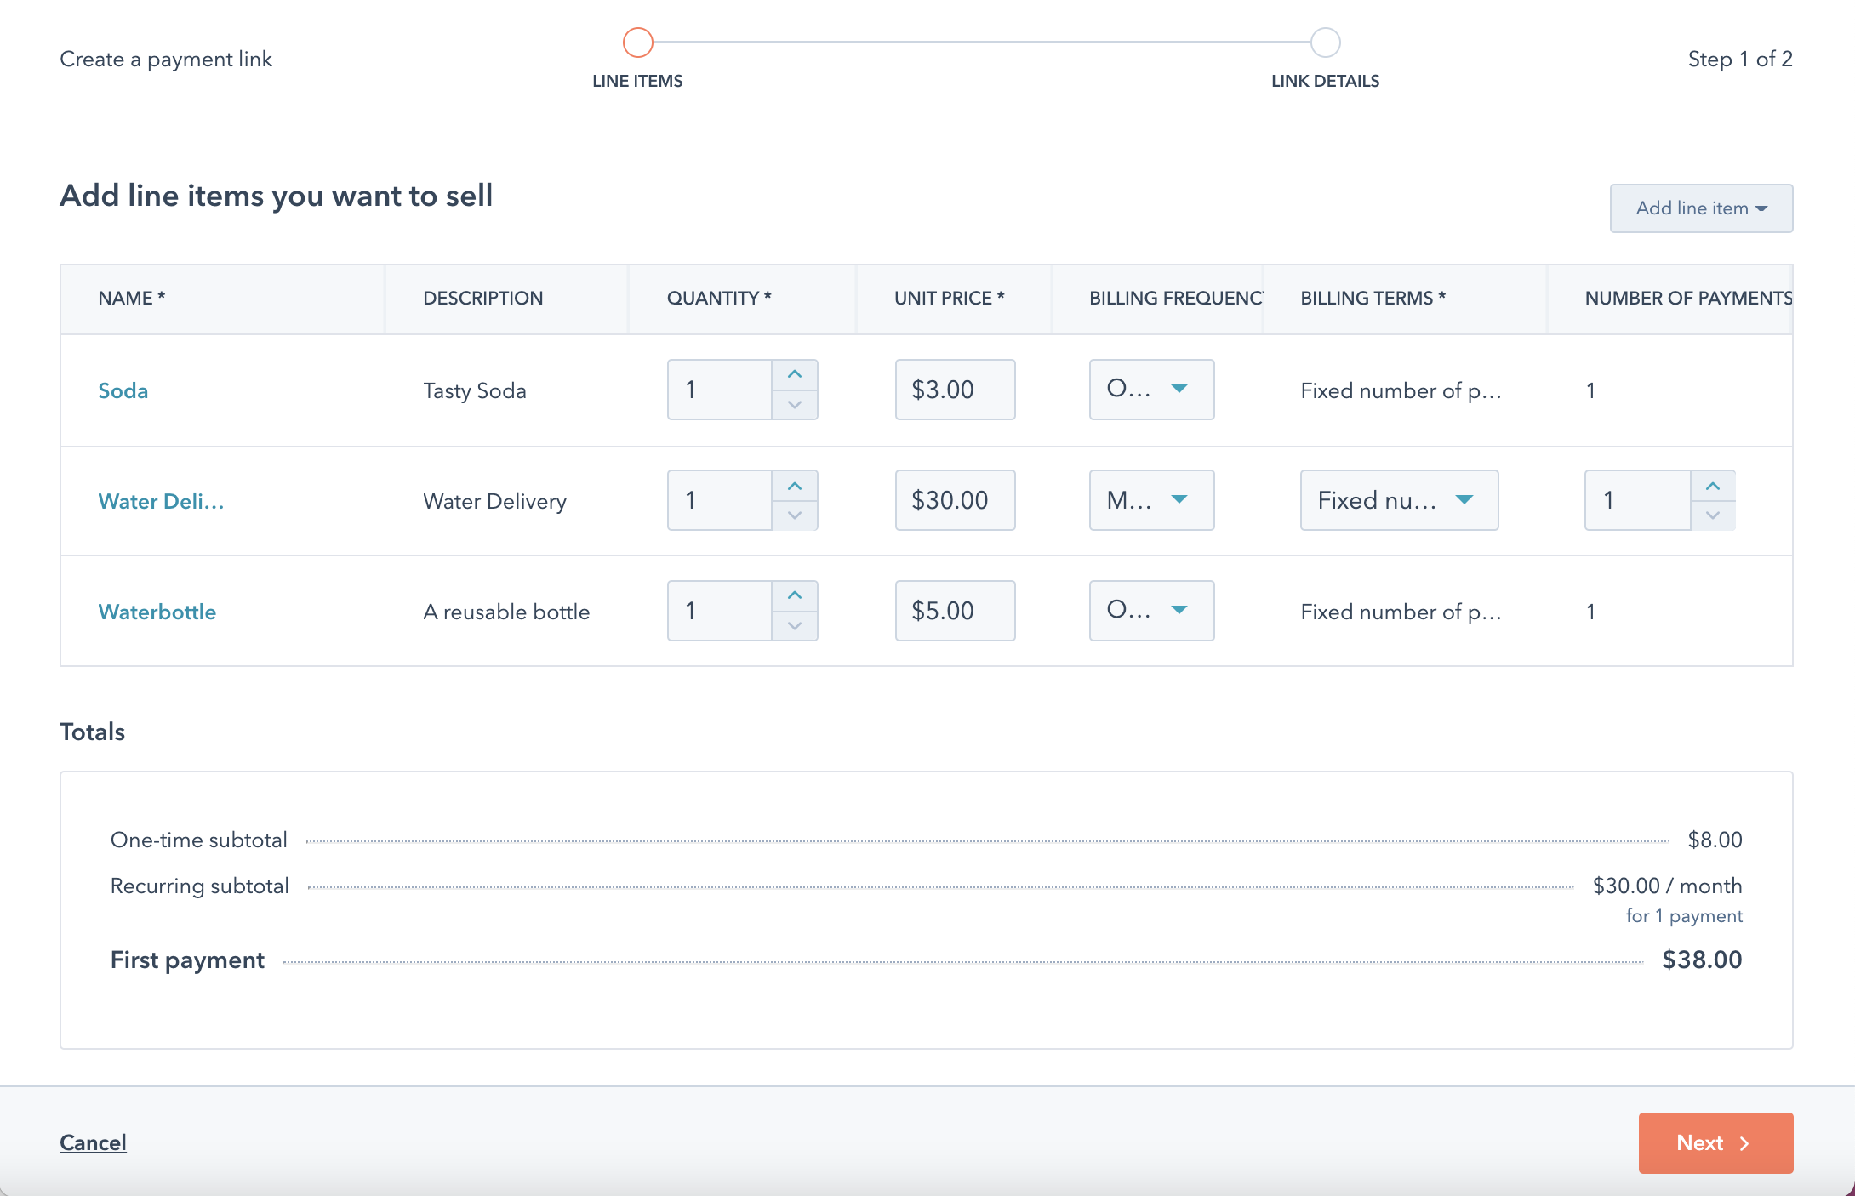Decrease Water Delivery number of payments

coord(1712,516)
